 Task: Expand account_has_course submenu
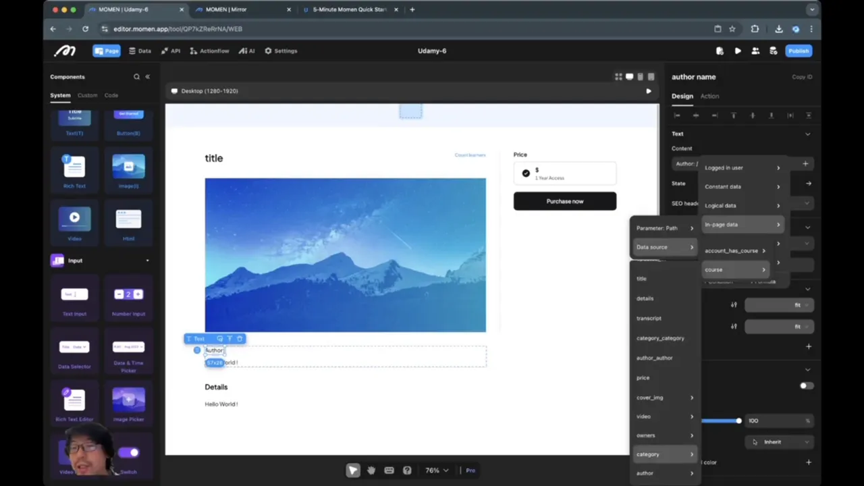pos(735,250)
